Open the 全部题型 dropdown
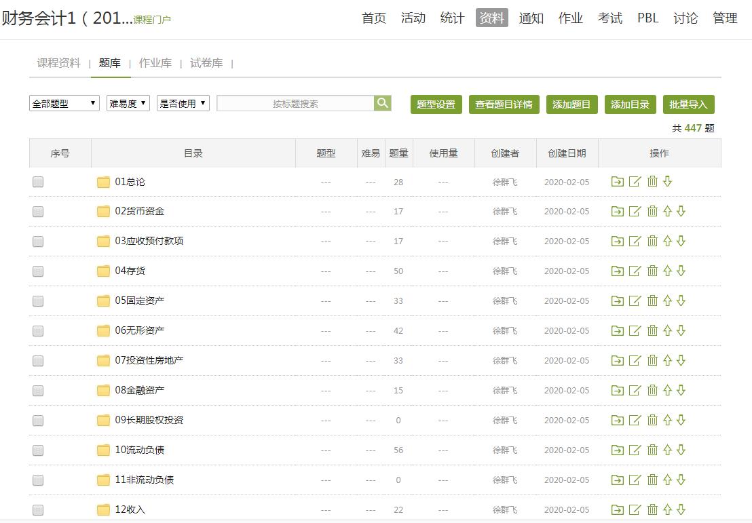 (64, 104)
